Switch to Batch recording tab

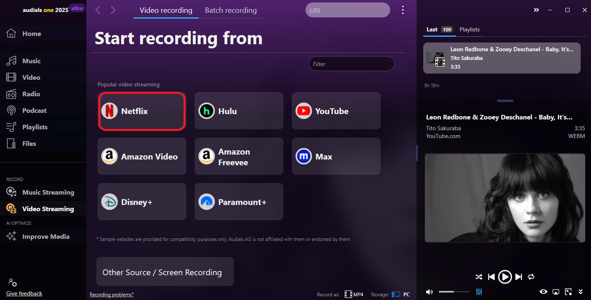(x=231, y=10)
